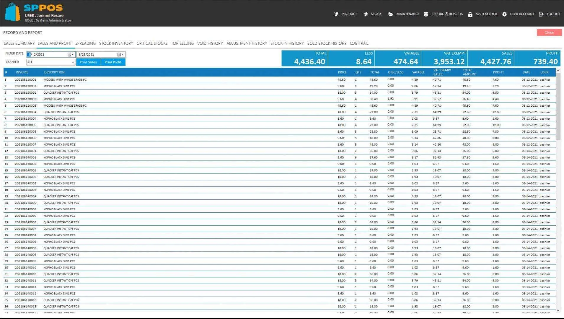The height and width of the screenshot is (319, 564).
Task: Click the PROFIT column header
Action: tap(498, 72)
